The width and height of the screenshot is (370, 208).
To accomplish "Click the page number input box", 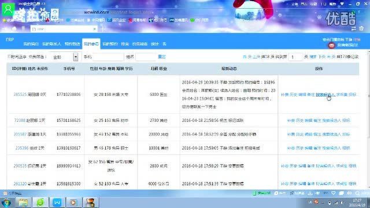I will click(x=295, y=57).
